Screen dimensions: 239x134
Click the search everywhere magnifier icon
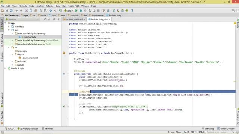233,10
